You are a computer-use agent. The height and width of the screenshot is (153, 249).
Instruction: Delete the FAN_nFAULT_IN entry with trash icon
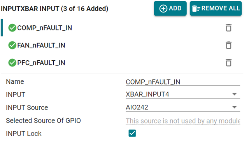pyautogui.click(x=228, y=45)
